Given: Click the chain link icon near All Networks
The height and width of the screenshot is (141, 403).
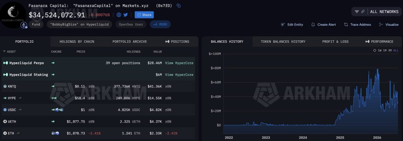Looking at the screenshot, I should (363, 11).
